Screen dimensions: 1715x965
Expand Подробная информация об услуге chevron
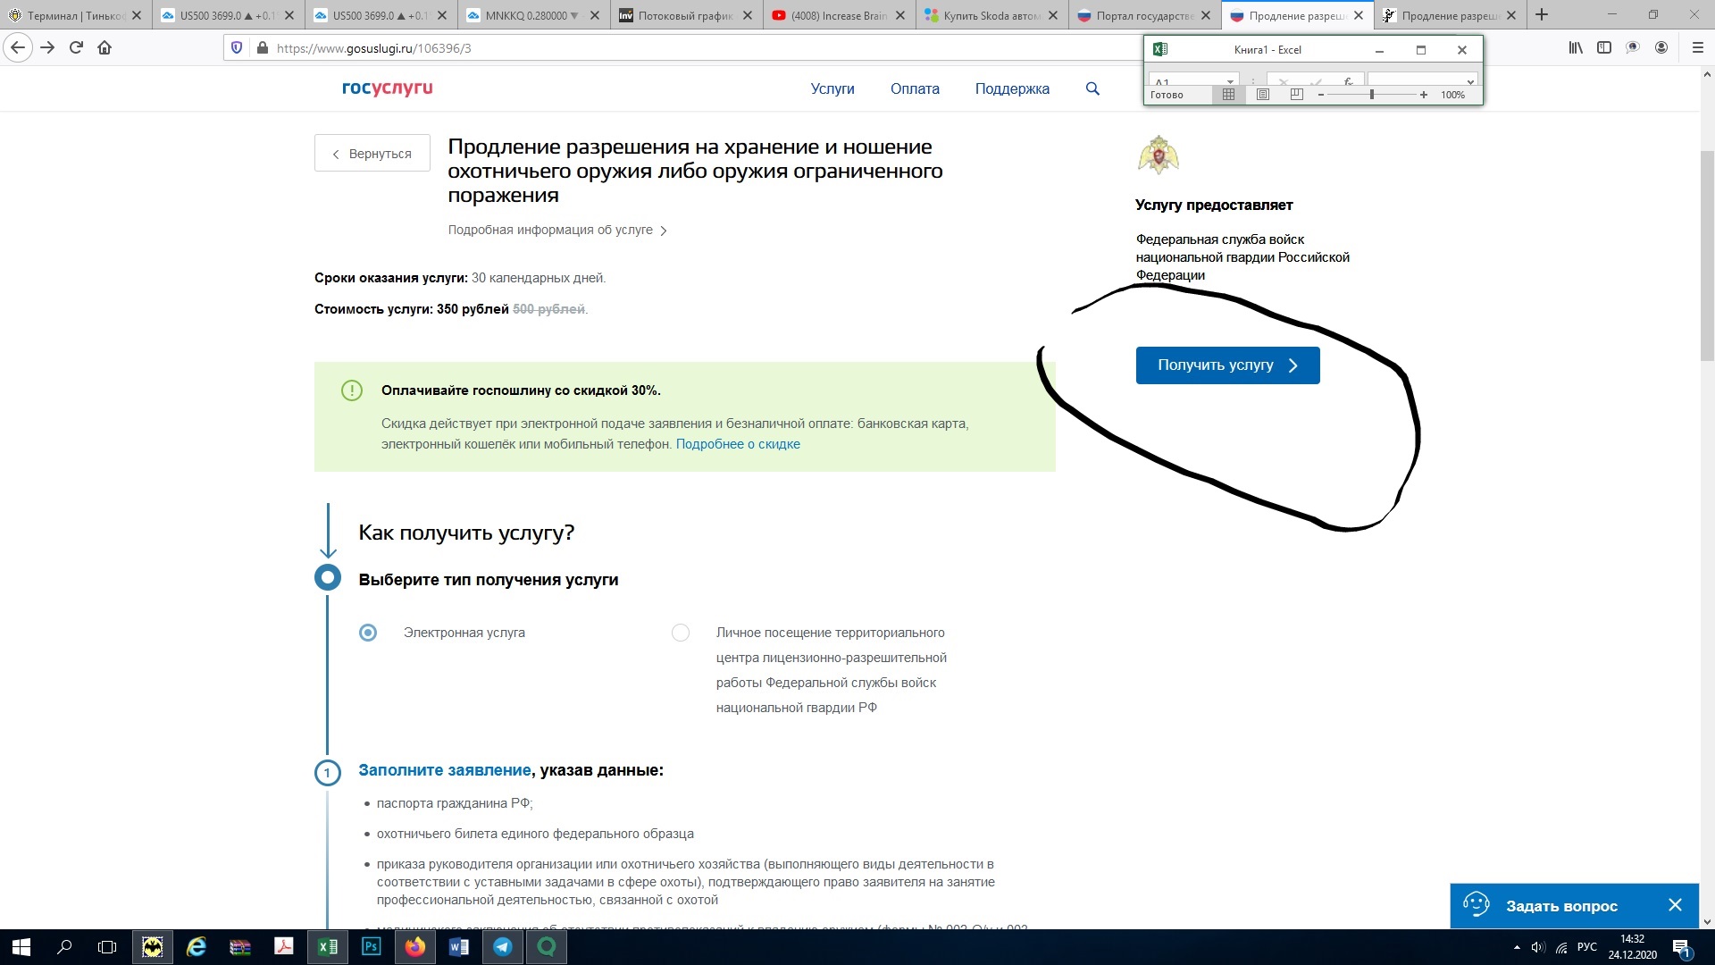click(x=664, y=231)
